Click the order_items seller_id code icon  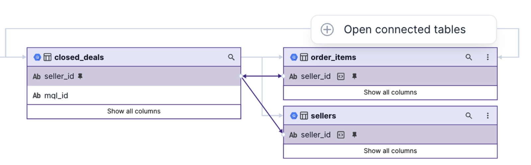point(341,77)
